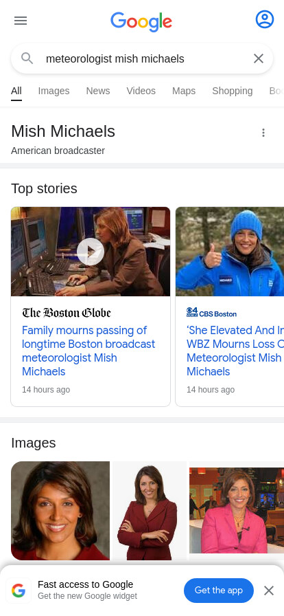
Task: Open the woman in pink jacket image
Action: click(x=237, y=510)
